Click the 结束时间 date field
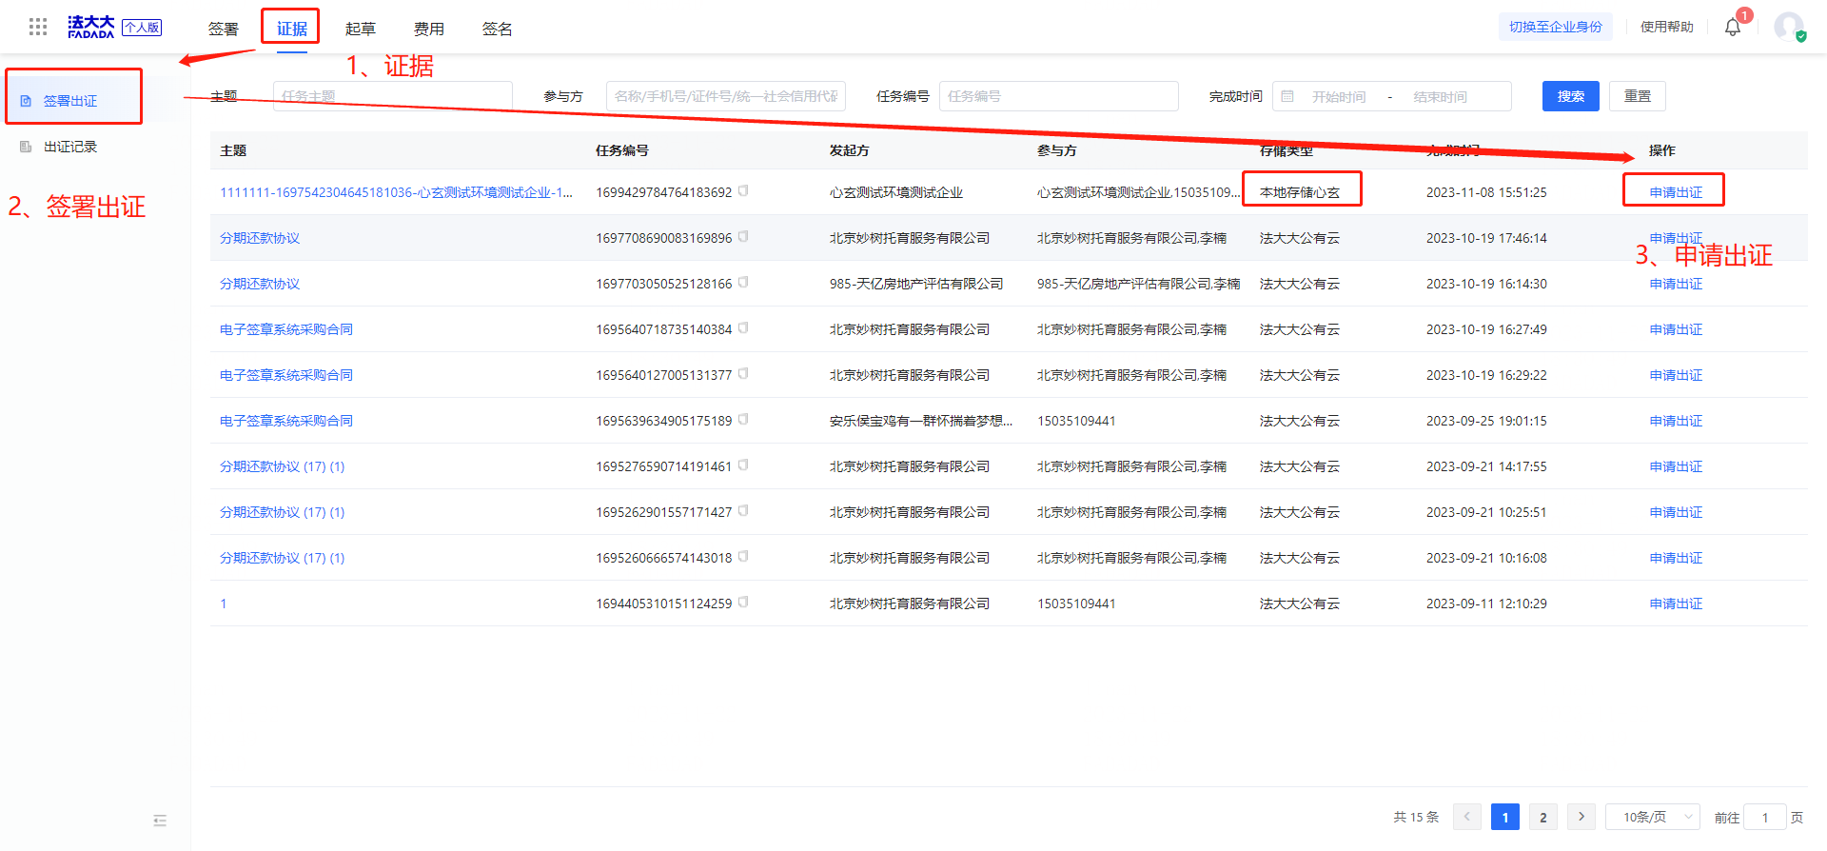 [x=1440, y=97]
